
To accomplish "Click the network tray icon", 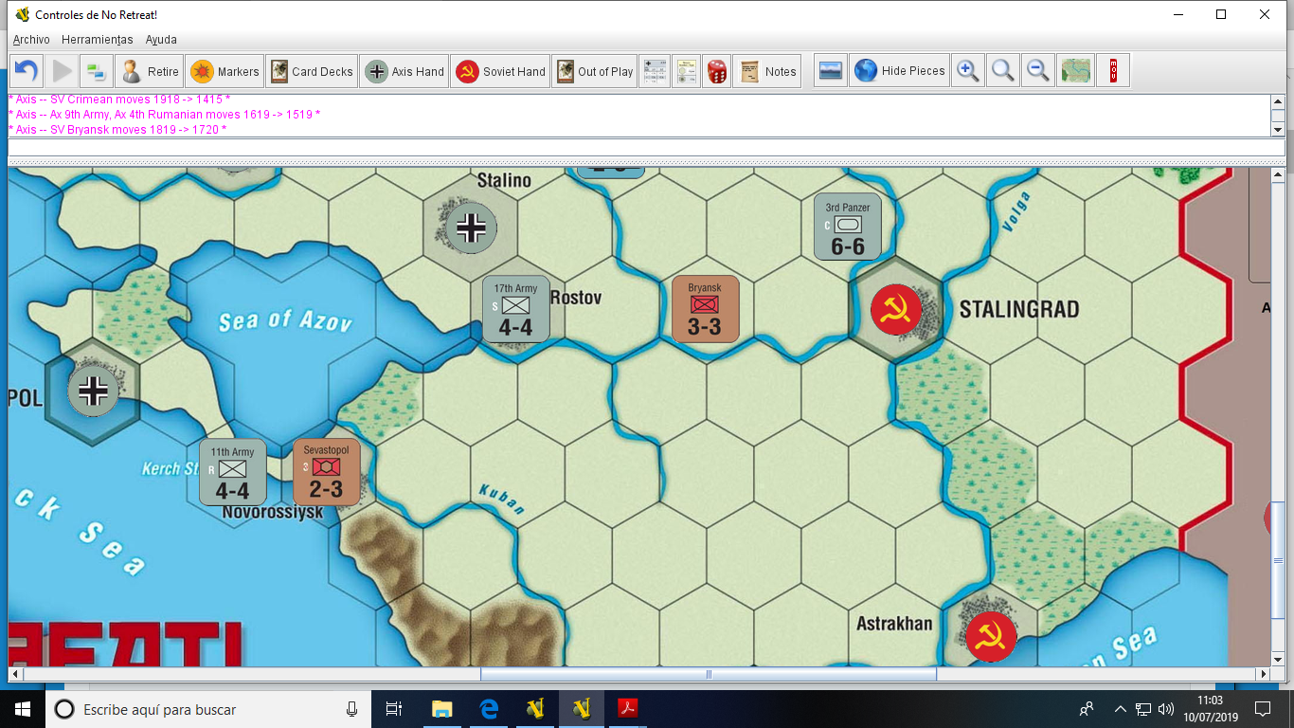I will pyautogui.click(x=1143, y=709).
